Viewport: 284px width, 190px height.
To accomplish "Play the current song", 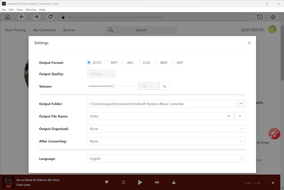I will click(140, 183).
